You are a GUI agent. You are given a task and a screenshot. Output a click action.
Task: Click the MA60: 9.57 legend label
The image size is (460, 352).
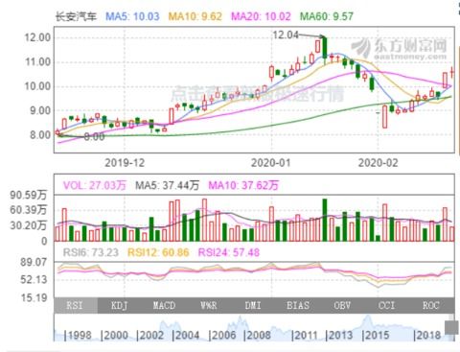point(327,16)
